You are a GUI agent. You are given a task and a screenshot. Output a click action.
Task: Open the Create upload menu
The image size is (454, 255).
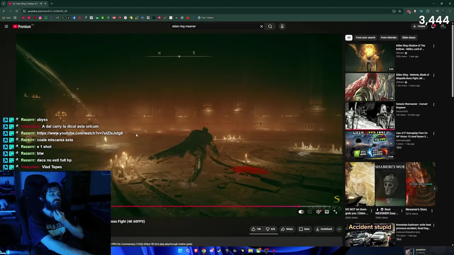[x=419, y=26]
